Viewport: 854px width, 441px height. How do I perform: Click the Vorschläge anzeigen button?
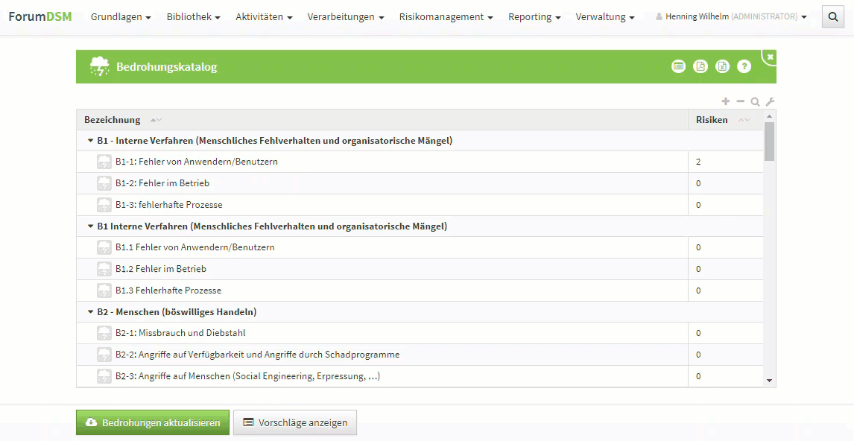pos(294,422)
